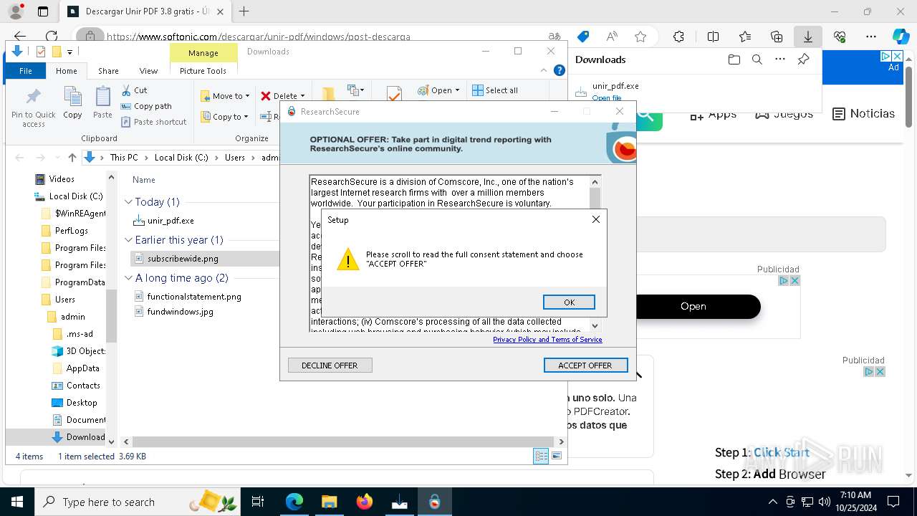This screenshot has width=917, height=516.
Task: Click Users breadcrumb segment
Action: coord(235,158)
